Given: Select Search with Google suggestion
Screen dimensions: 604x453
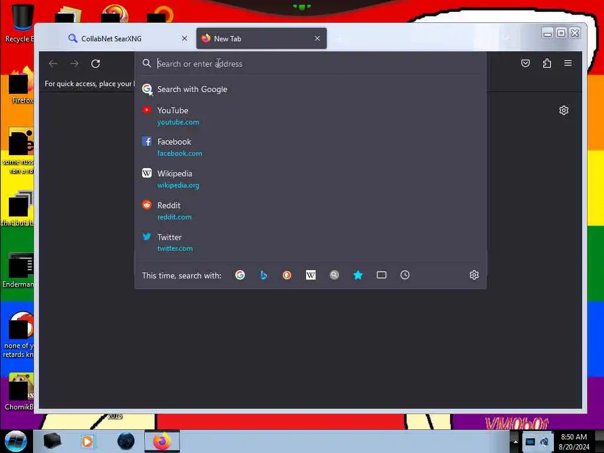Looking at the screenshot, I should tap(310, 90).
